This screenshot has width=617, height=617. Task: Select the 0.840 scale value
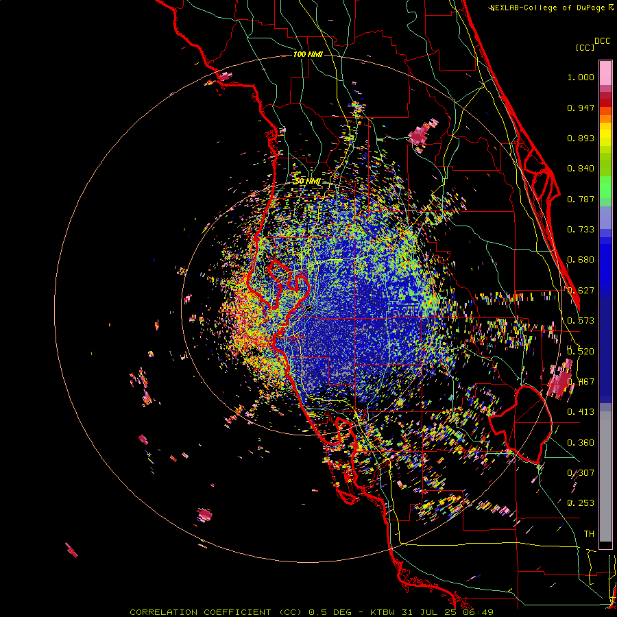(581, 169)
